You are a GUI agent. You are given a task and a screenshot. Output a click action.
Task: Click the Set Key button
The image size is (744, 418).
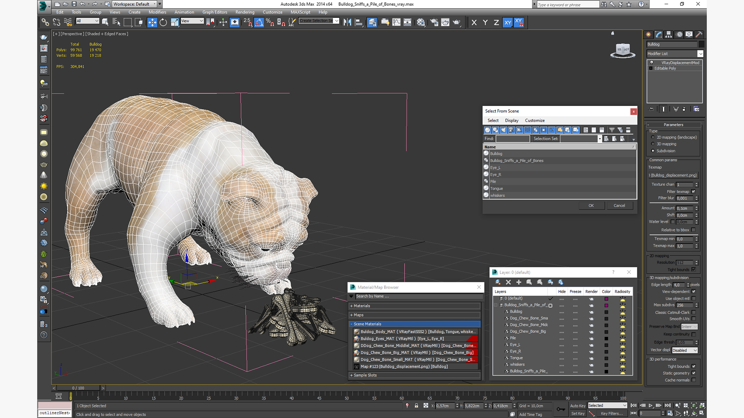pyautogui.click(x=577, y=413)
